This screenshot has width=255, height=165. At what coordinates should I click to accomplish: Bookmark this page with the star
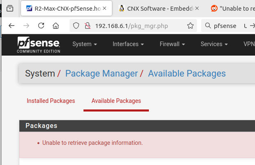click(x=190, y=26)
